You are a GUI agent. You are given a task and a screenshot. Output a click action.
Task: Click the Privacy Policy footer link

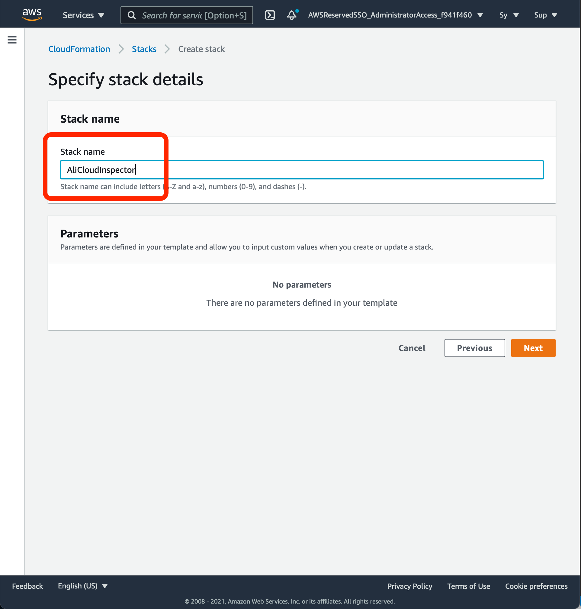pos(410,586)
